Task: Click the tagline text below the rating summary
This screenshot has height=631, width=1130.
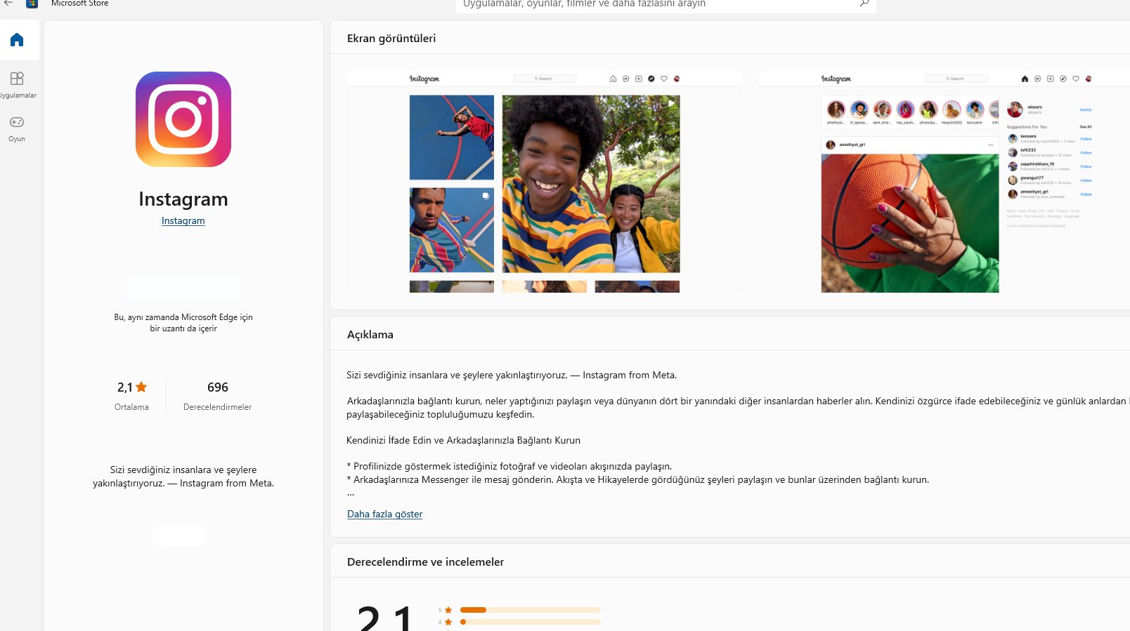Action: coord(183,477)
